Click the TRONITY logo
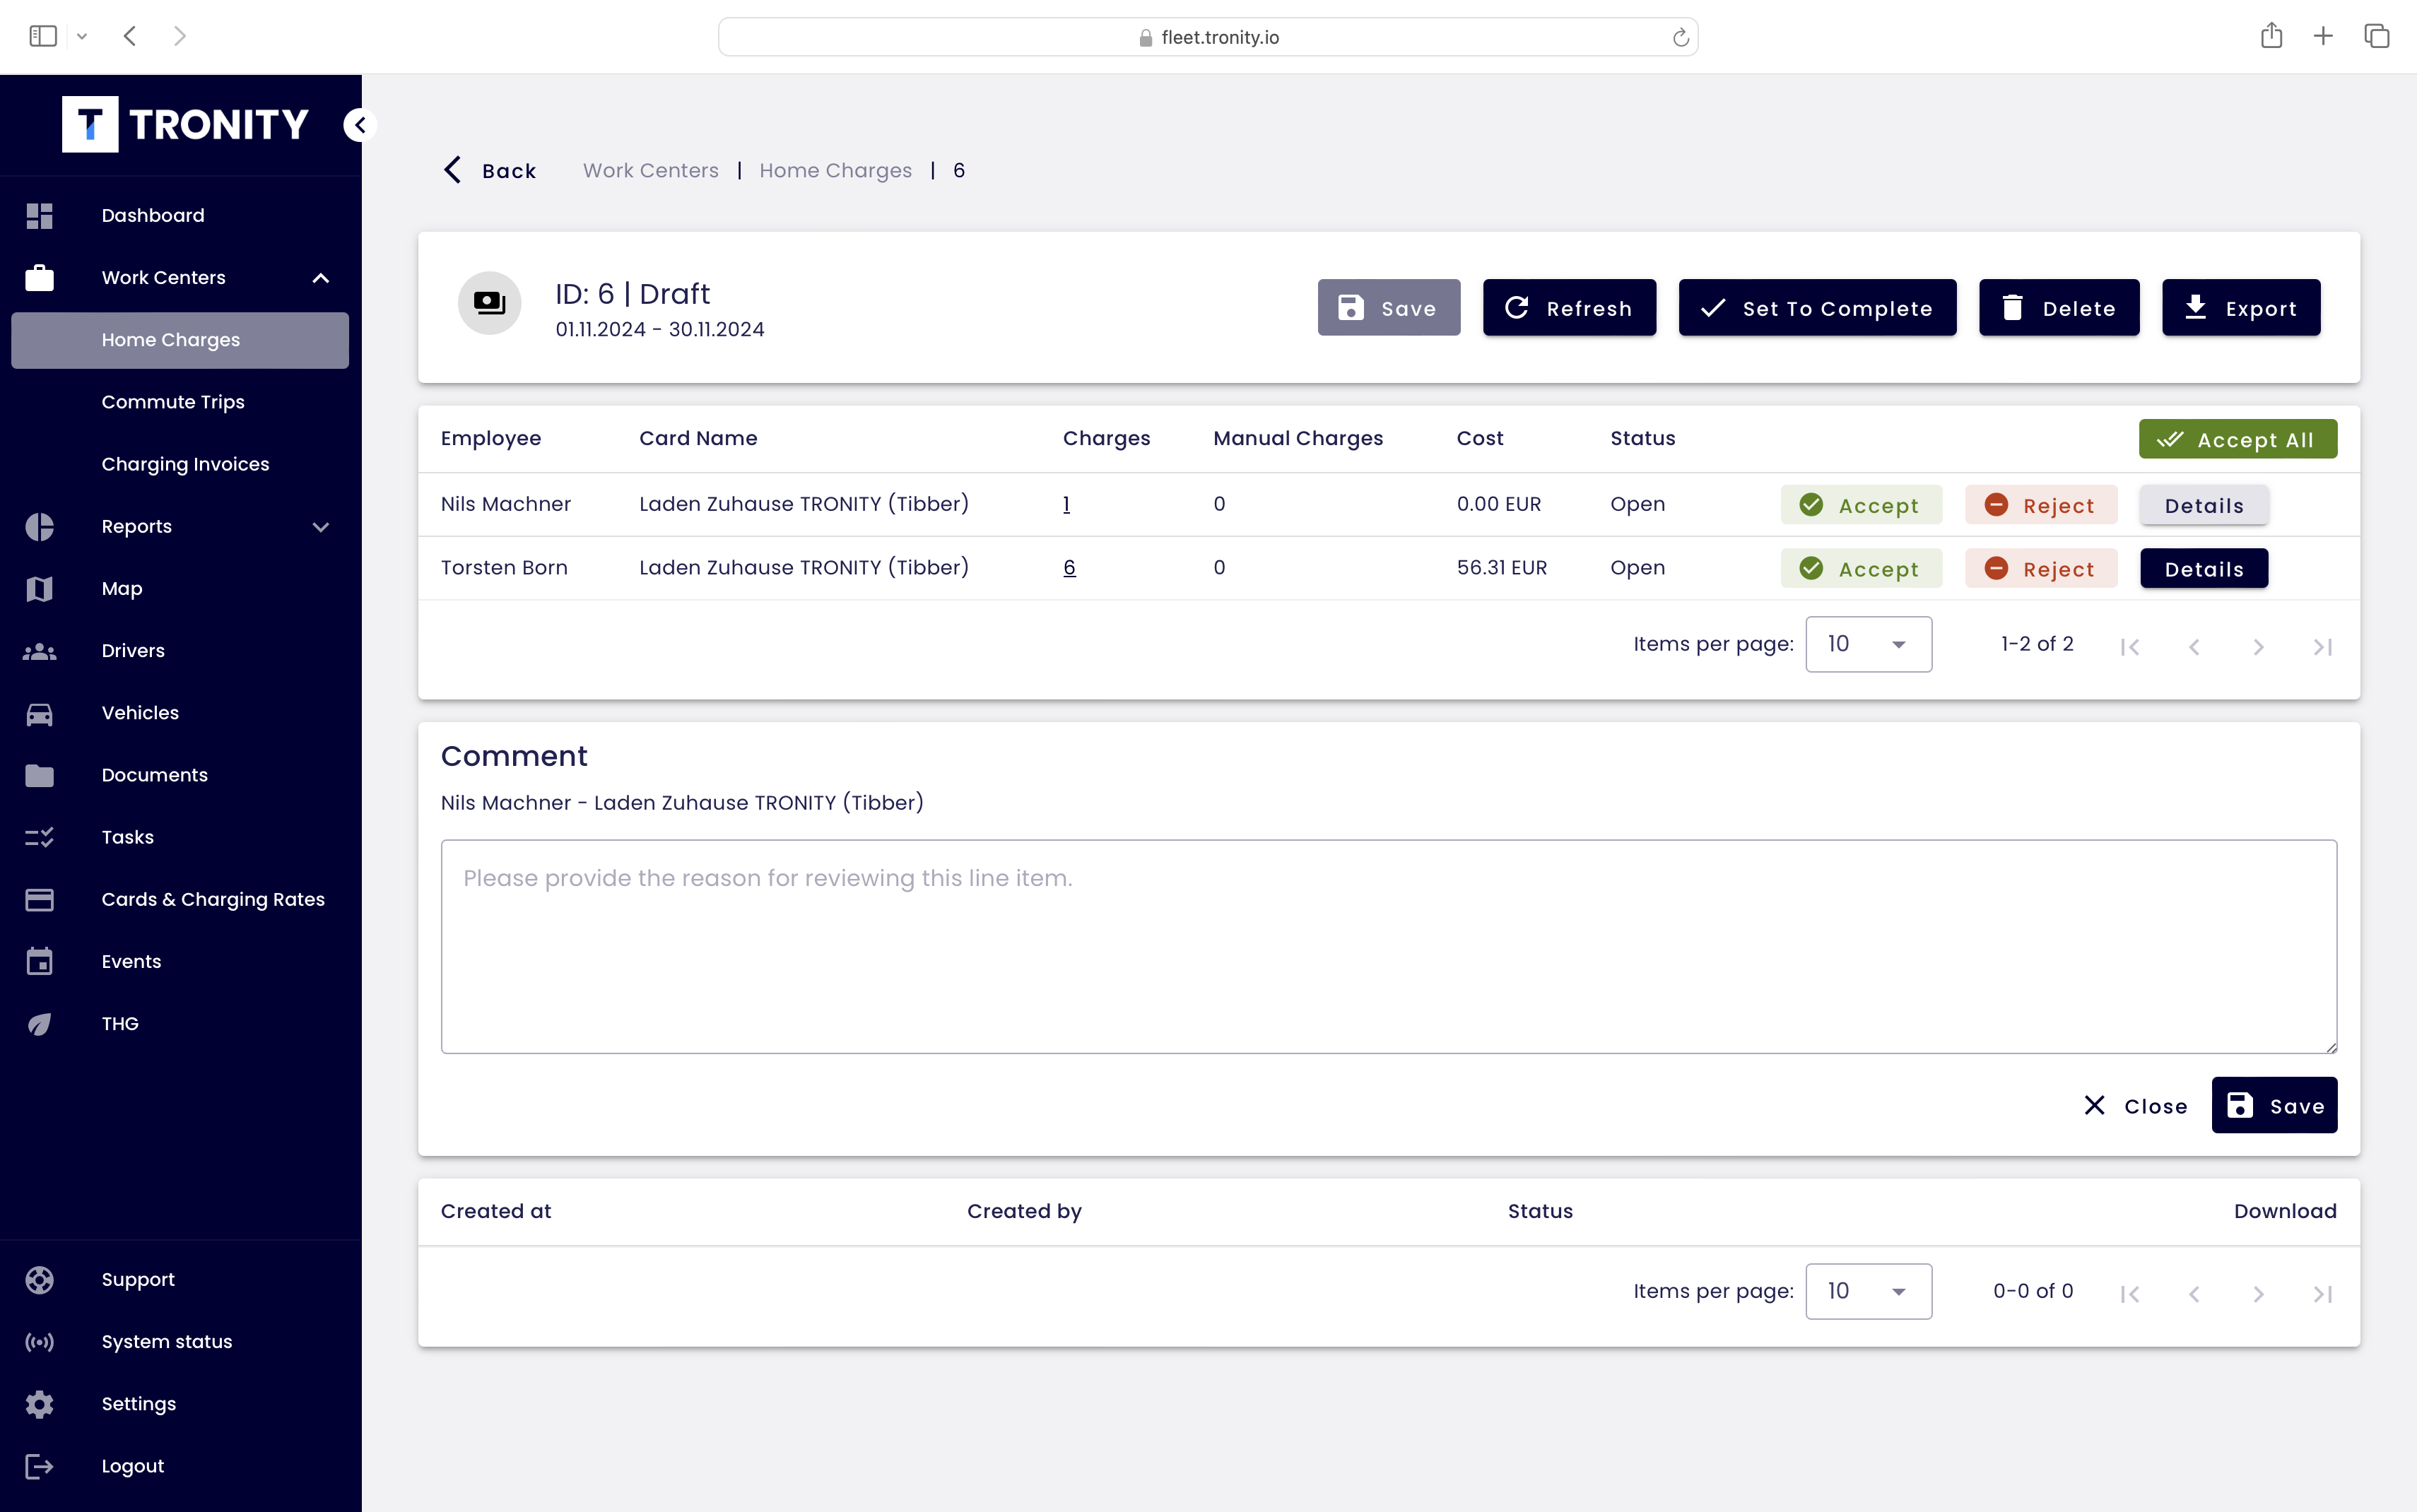2417x1512 pixels. (x=186, y=124)
